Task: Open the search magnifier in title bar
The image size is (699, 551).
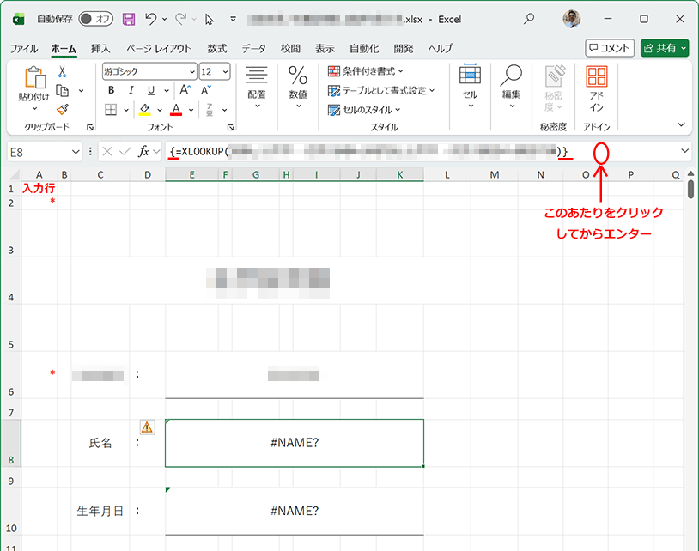Action: click(x=529, y=18)
